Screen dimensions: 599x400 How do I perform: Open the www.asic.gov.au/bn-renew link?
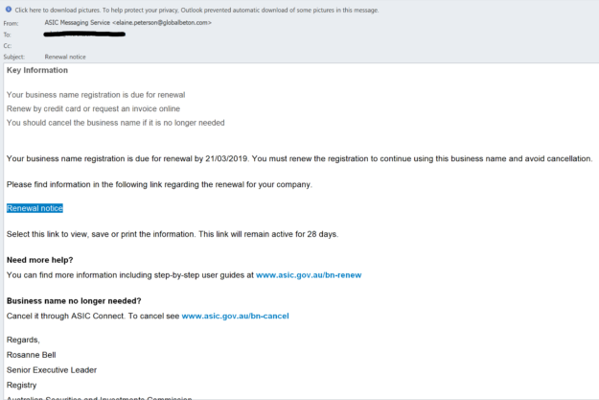(x=309, y=275)
